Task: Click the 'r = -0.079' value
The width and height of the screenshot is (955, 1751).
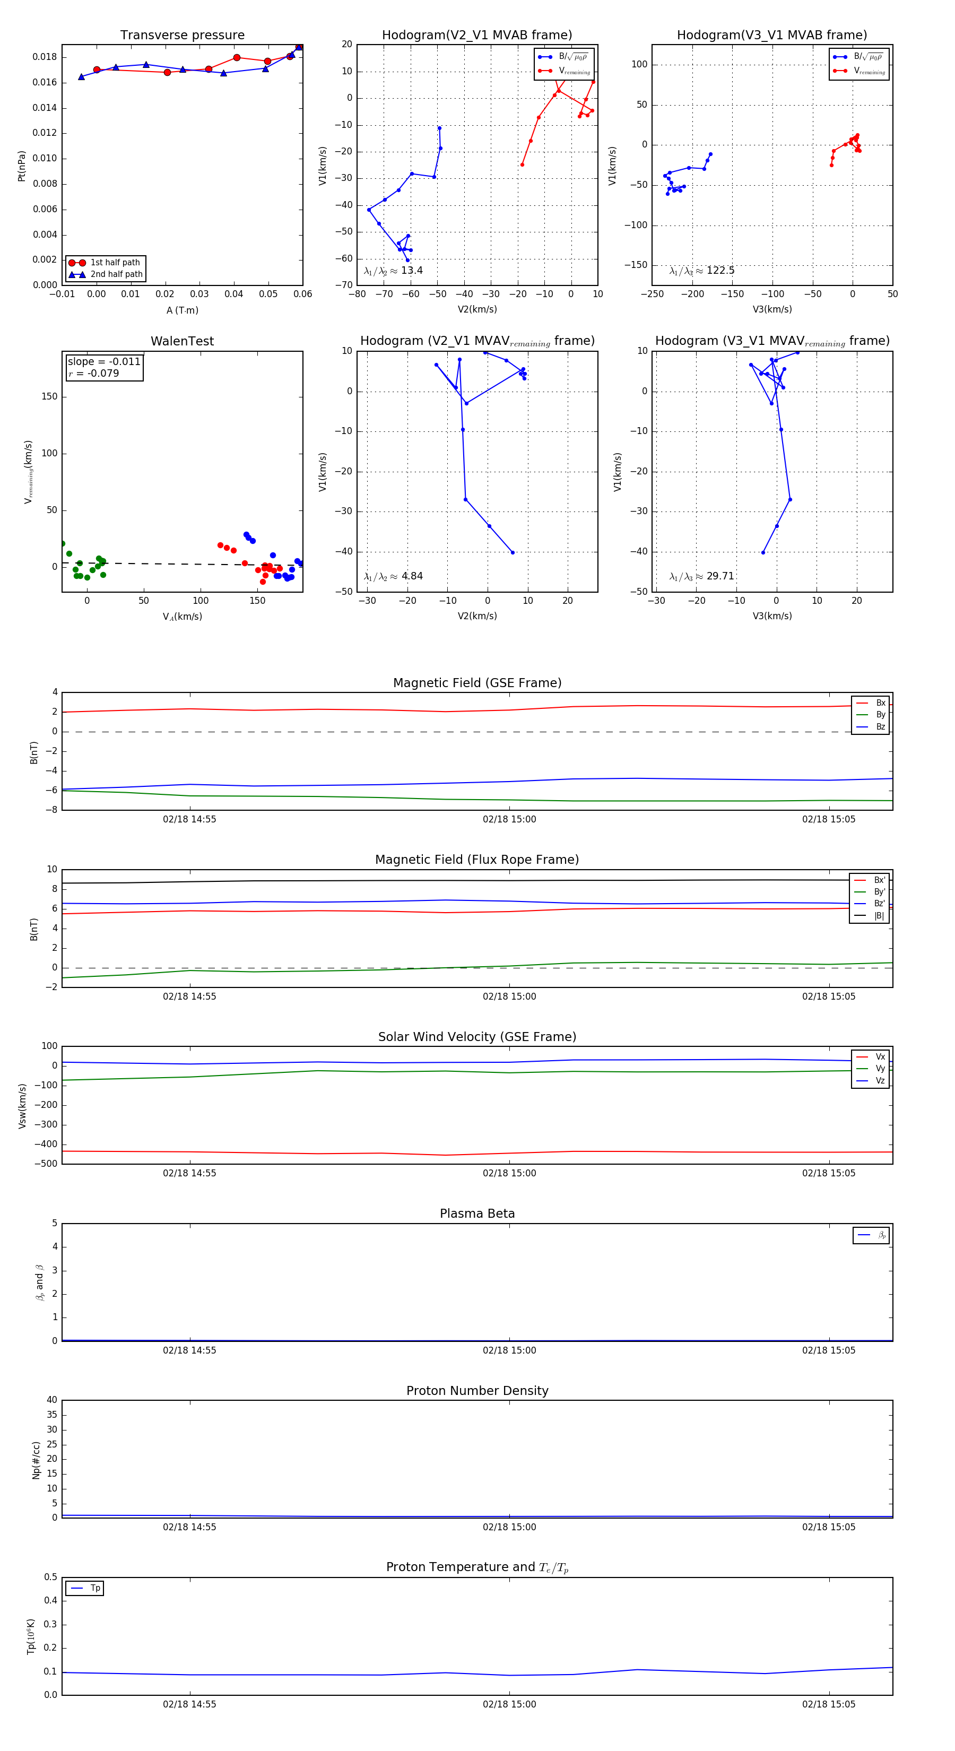Action: coord(94,373)
